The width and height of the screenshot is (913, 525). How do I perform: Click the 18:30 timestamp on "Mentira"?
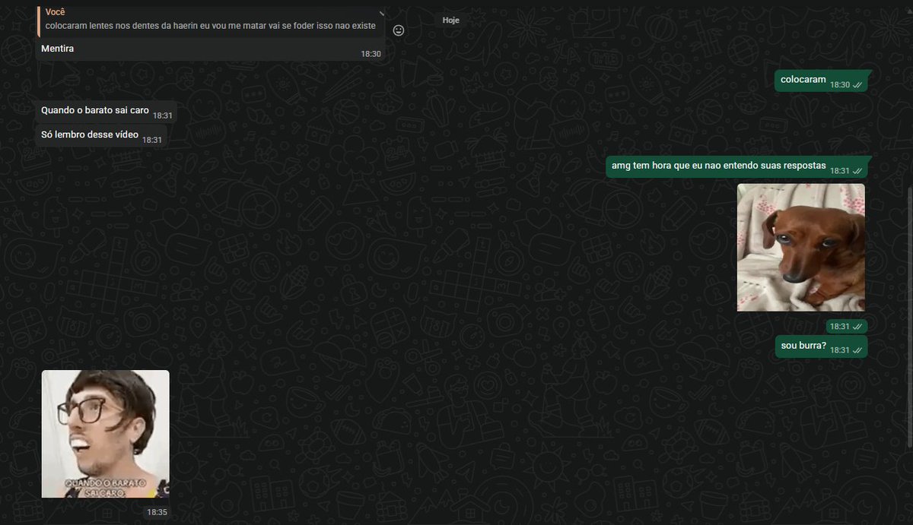point(371,54)
